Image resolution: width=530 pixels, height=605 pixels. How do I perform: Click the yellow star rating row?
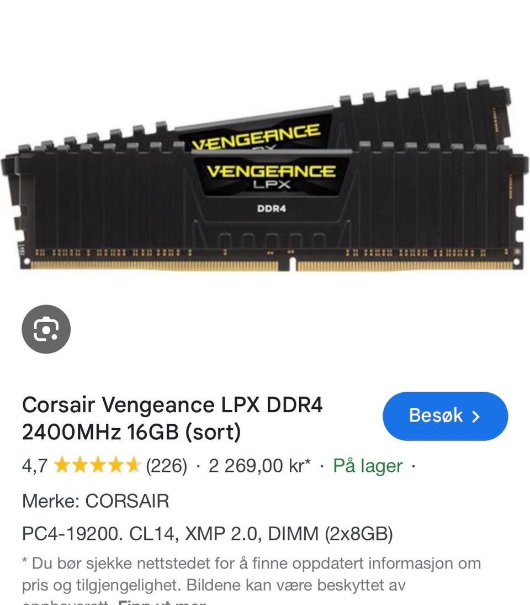97,465
